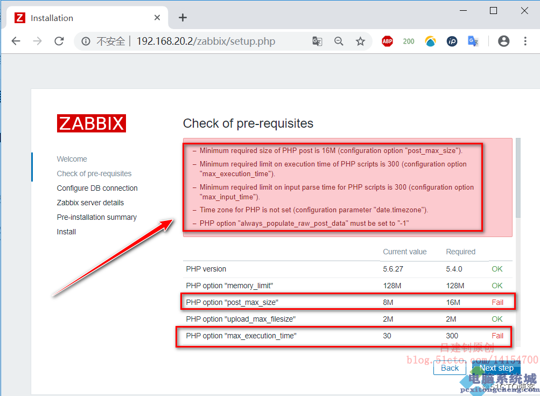This screenshot has height=396, width=540.
Task: Click the OK status for upload_max_filesize
Action: pos(497,319)
